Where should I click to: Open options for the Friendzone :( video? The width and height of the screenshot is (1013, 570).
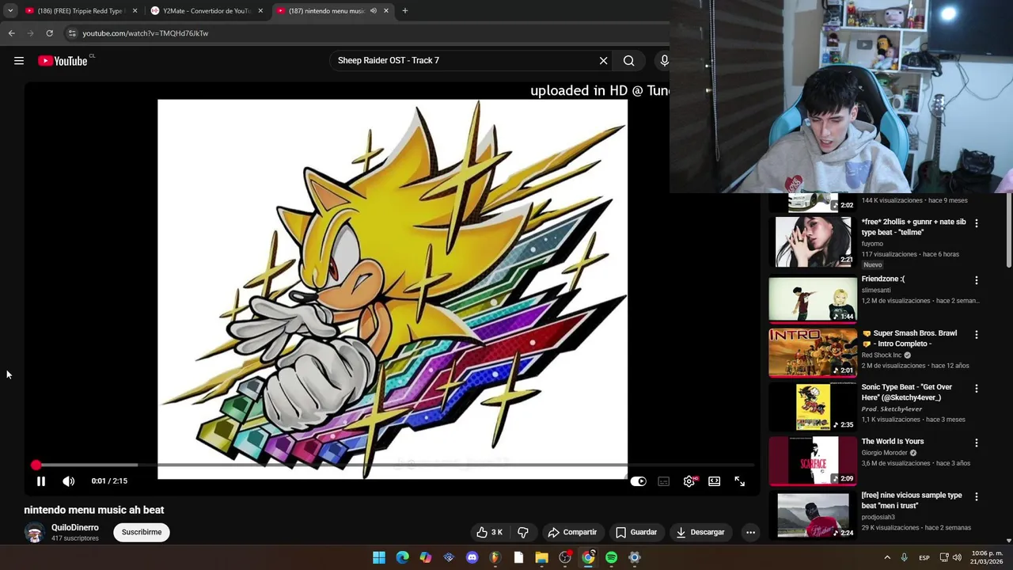(x=976, y=280)
